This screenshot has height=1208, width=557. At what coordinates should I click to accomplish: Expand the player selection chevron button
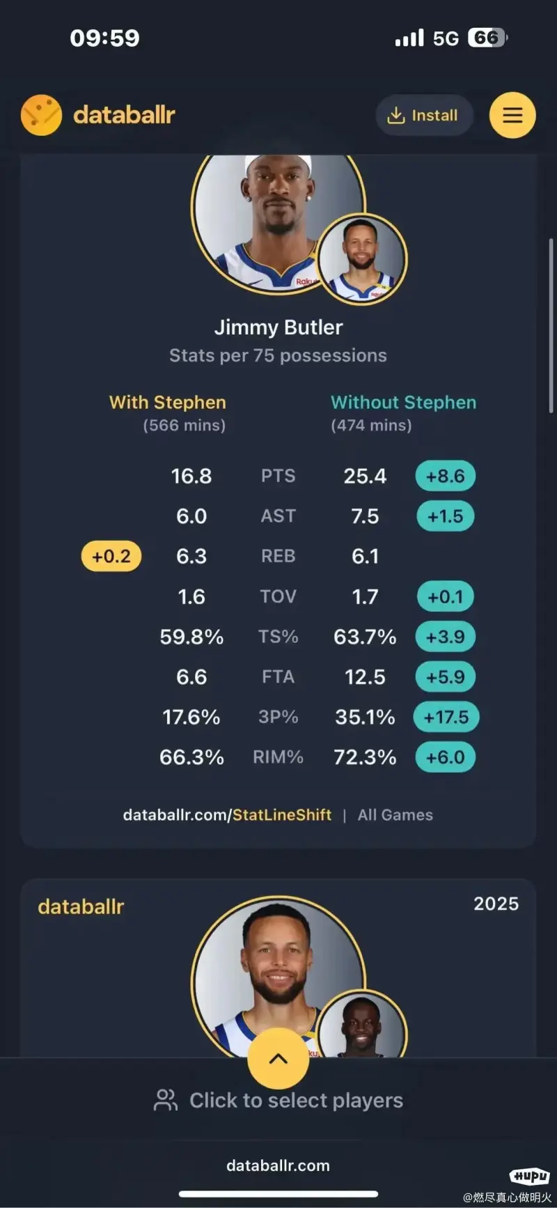(278, 1058)
